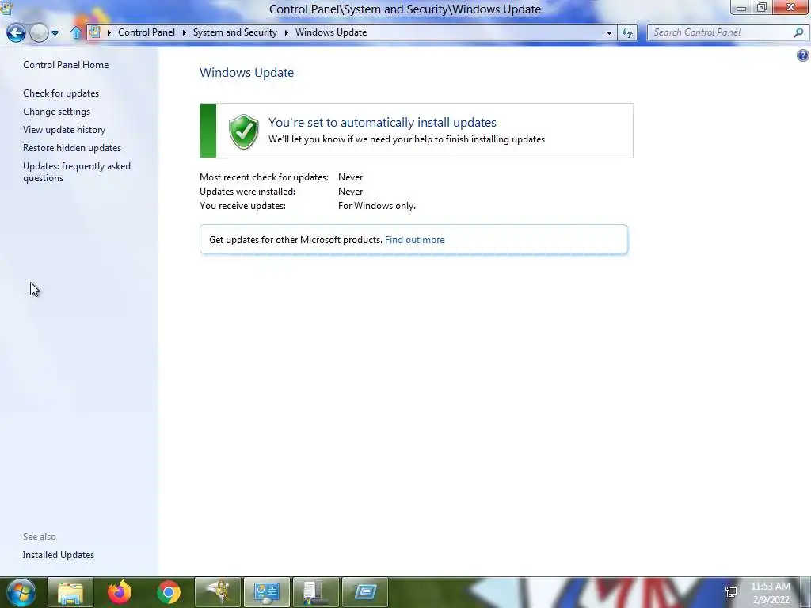Open the blue window app on taskbar
The image size is (811, 608).
pyautogui.click(x=365, y=592)
